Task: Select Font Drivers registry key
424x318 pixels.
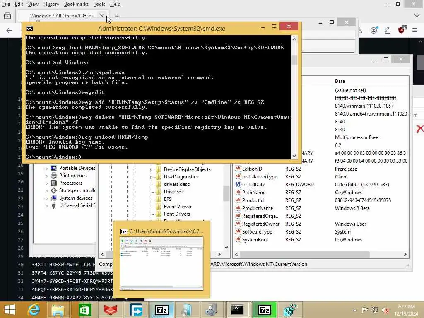Action: (177, 214)
